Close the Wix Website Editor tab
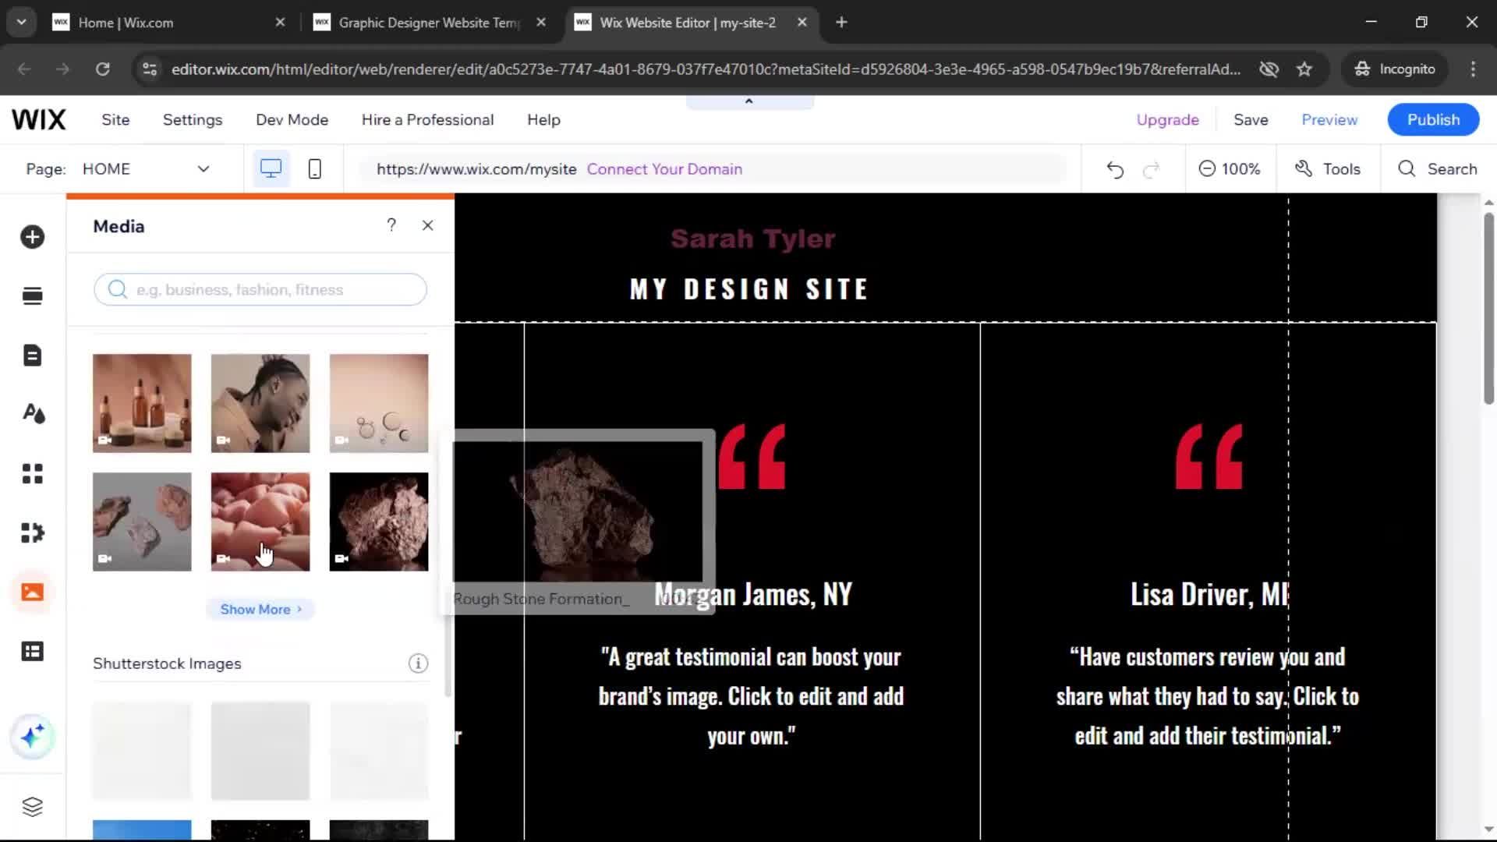 click(x=802, y=23)
